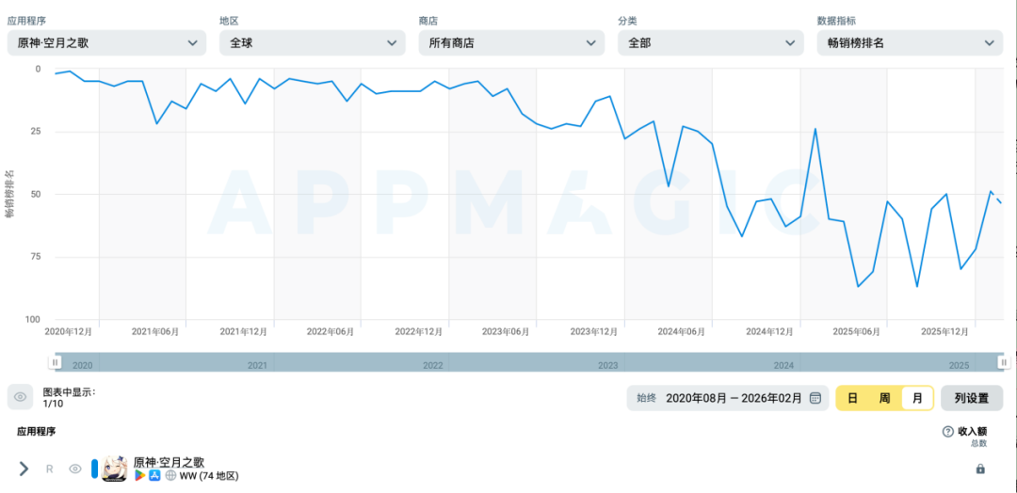
Task: Click the 2025年12月 x-axis label
Action: 945,332
